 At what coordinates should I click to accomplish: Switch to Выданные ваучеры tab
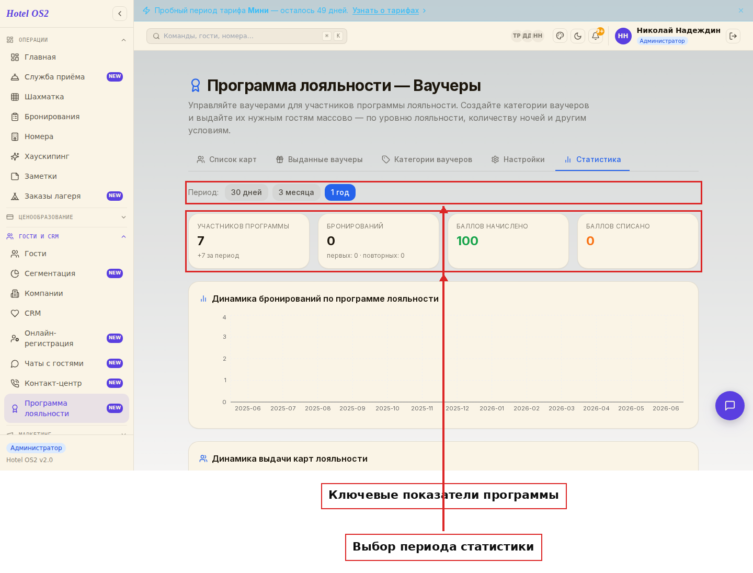(319, 159)
